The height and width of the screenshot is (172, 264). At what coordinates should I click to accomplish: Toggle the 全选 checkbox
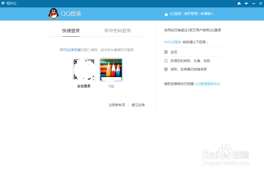coord(166,52)
